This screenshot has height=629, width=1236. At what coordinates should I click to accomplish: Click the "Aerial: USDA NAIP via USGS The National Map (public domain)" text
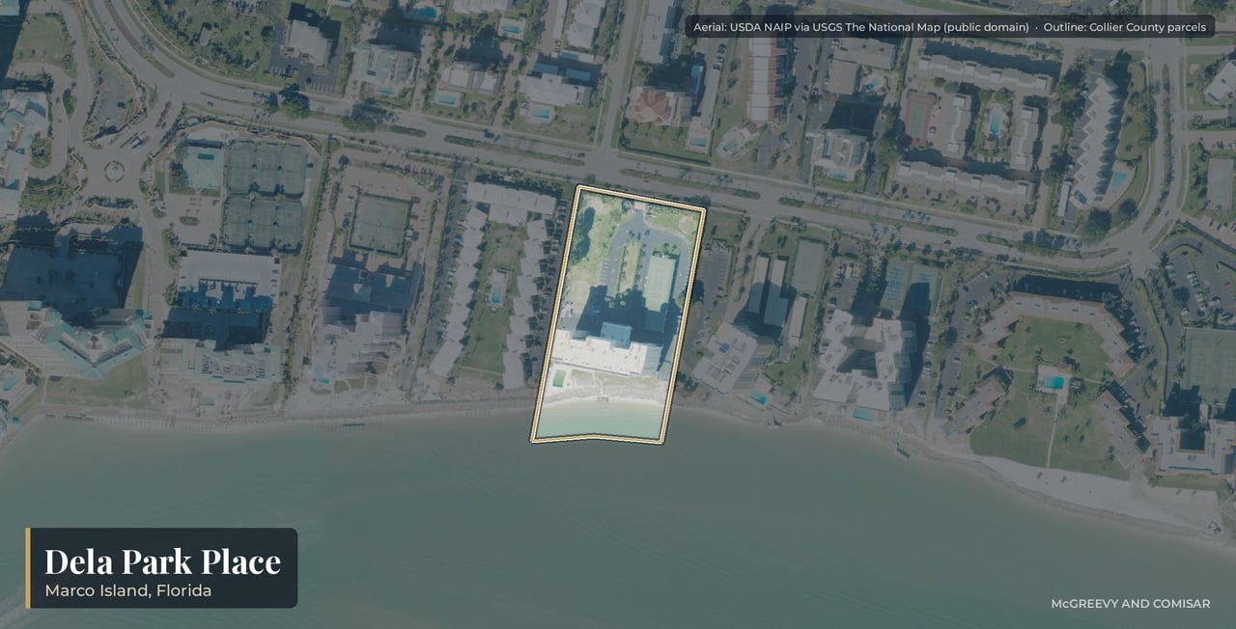pos(860,27)
